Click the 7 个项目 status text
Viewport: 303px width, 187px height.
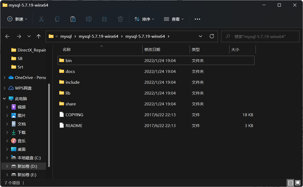pyautogui.click(x=12, y=183)
